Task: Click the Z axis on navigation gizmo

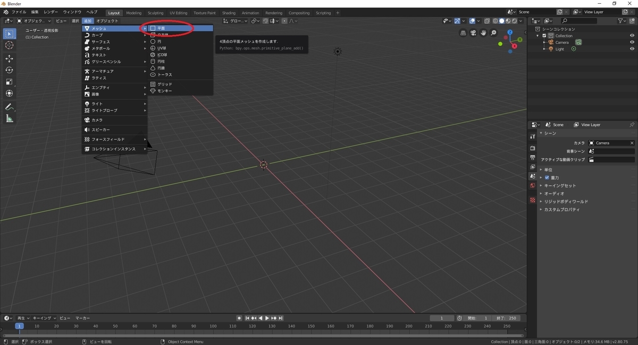Action: [x=509, y=32]
